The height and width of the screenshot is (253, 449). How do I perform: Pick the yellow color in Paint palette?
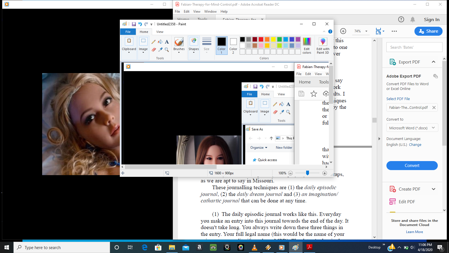point(273,39)
